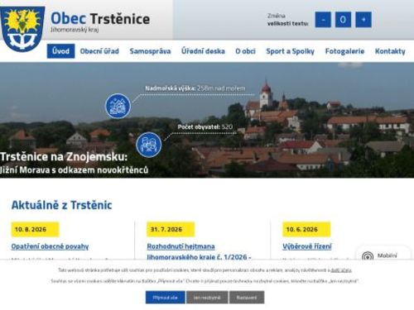Image resolution: width=414 pixels, height=310 pixels.
Task: Accept all cookies with Přijmout vše
Action: [x=165, y=298]
